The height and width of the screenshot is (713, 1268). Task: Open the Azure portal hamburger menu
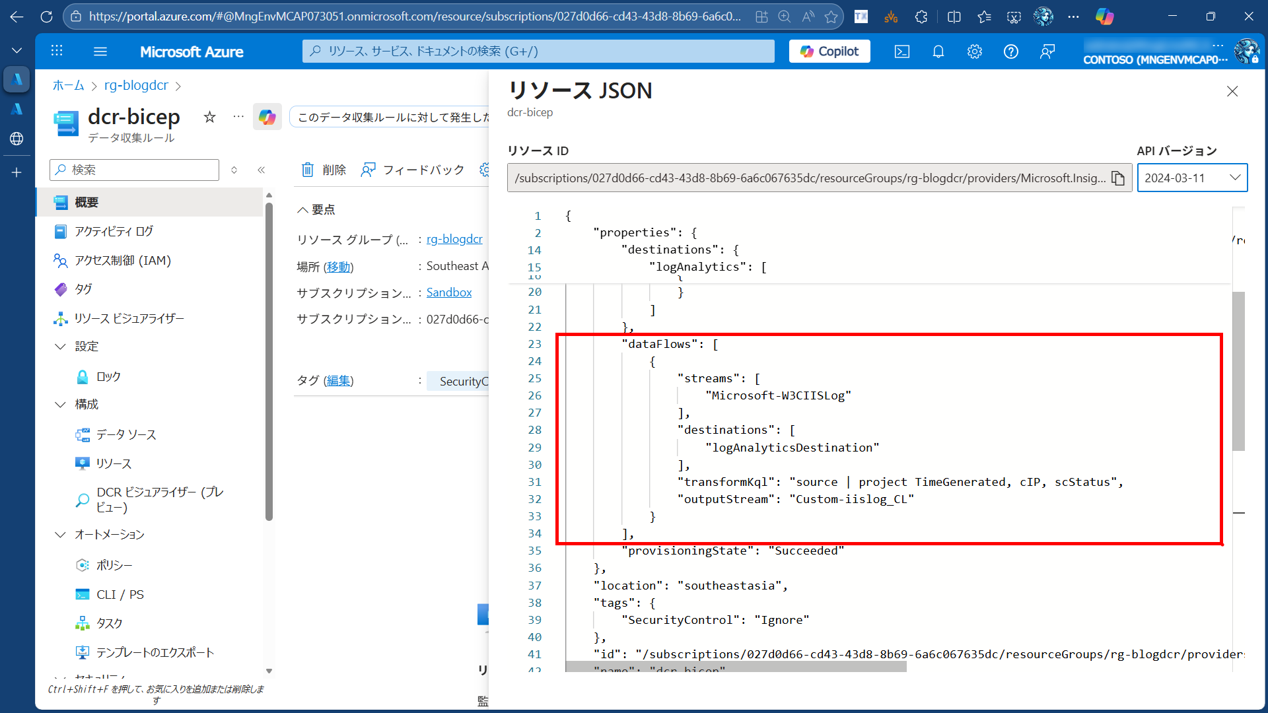[100, 51]
